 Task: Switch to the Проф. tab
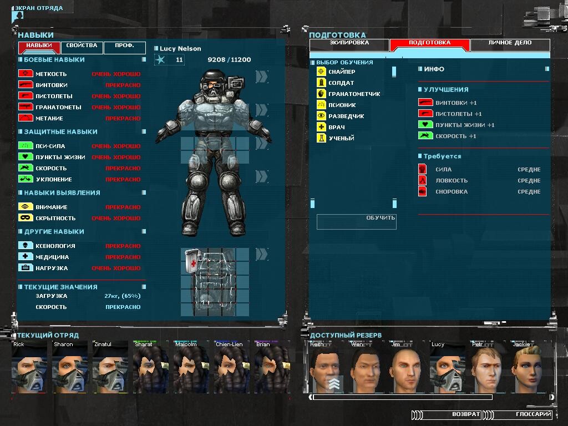[125, 47]
